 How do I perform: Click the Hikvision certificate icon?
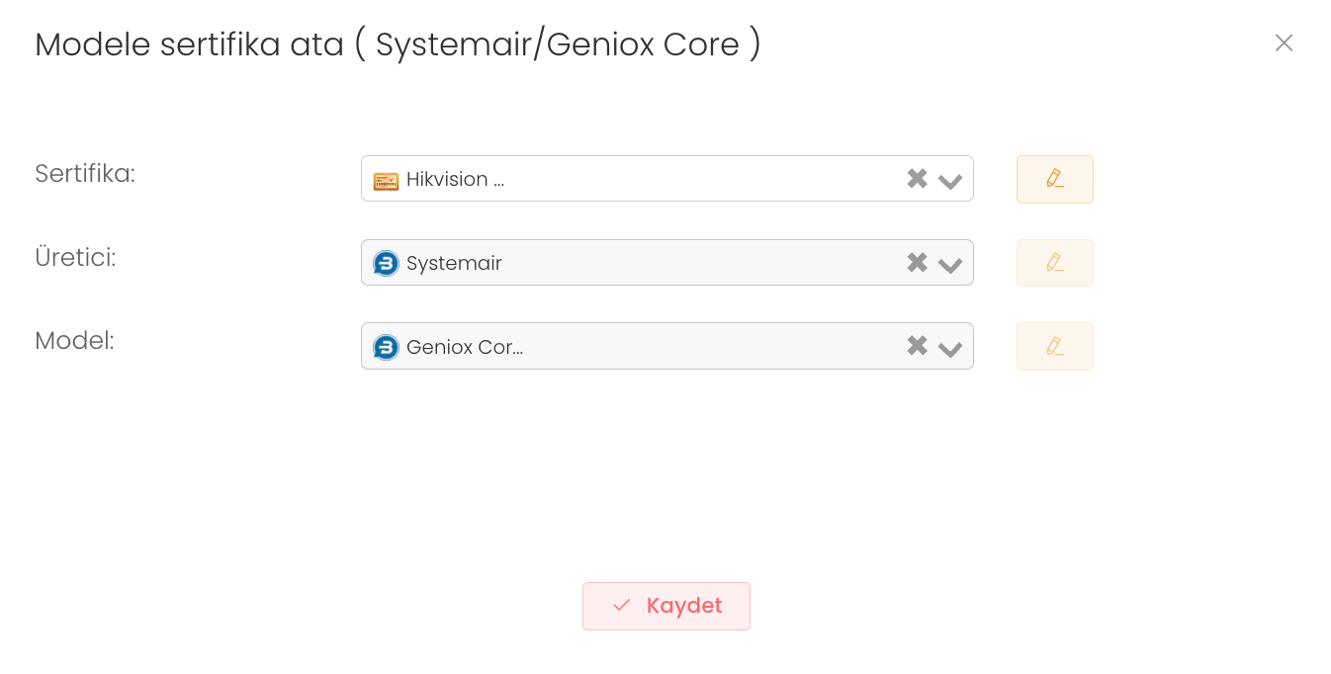tap(386, 180)
